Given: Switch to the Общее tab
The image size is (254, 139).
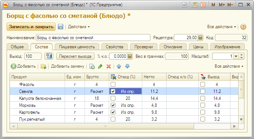Looking at the screenshot, I should (17, 47).
